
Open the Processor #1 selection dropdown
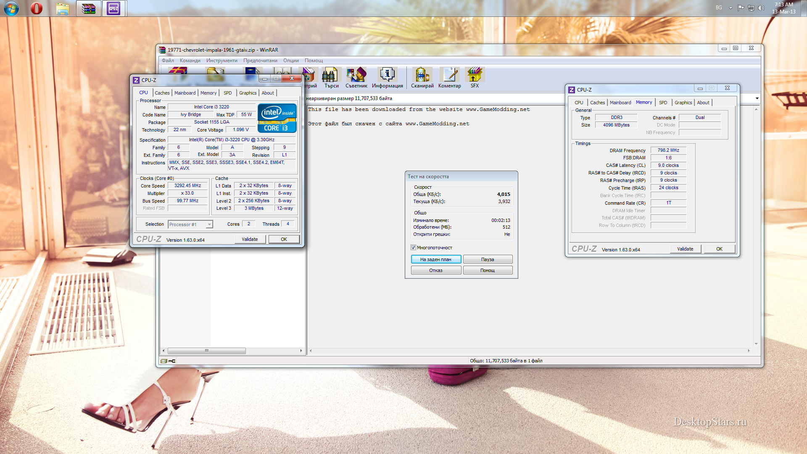point(190,224)
